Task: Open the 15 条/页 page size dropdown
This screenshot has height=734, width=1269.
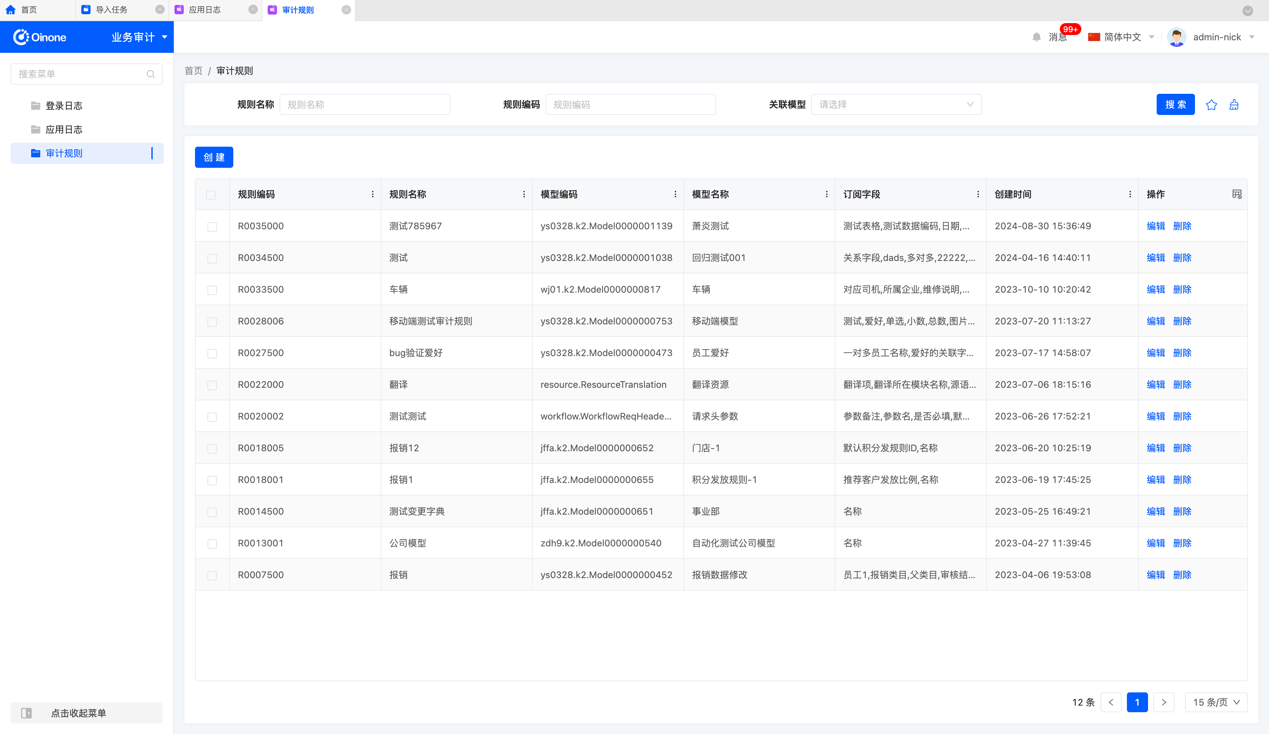Action: pyautogui.click(x=1216, y=702)
